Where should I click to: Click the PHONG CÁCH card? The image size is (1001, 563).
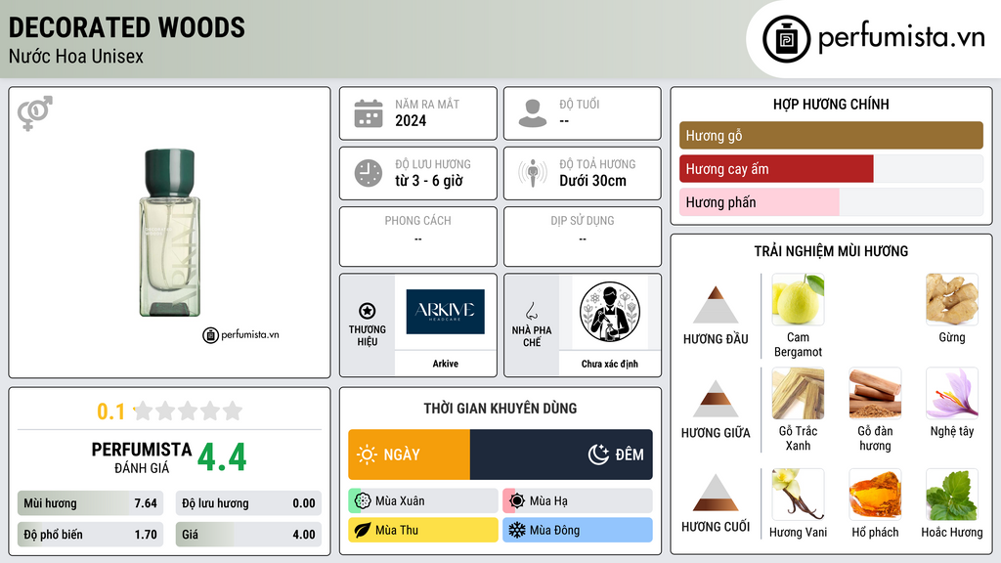pyautogui.click(x=418, y=237)
